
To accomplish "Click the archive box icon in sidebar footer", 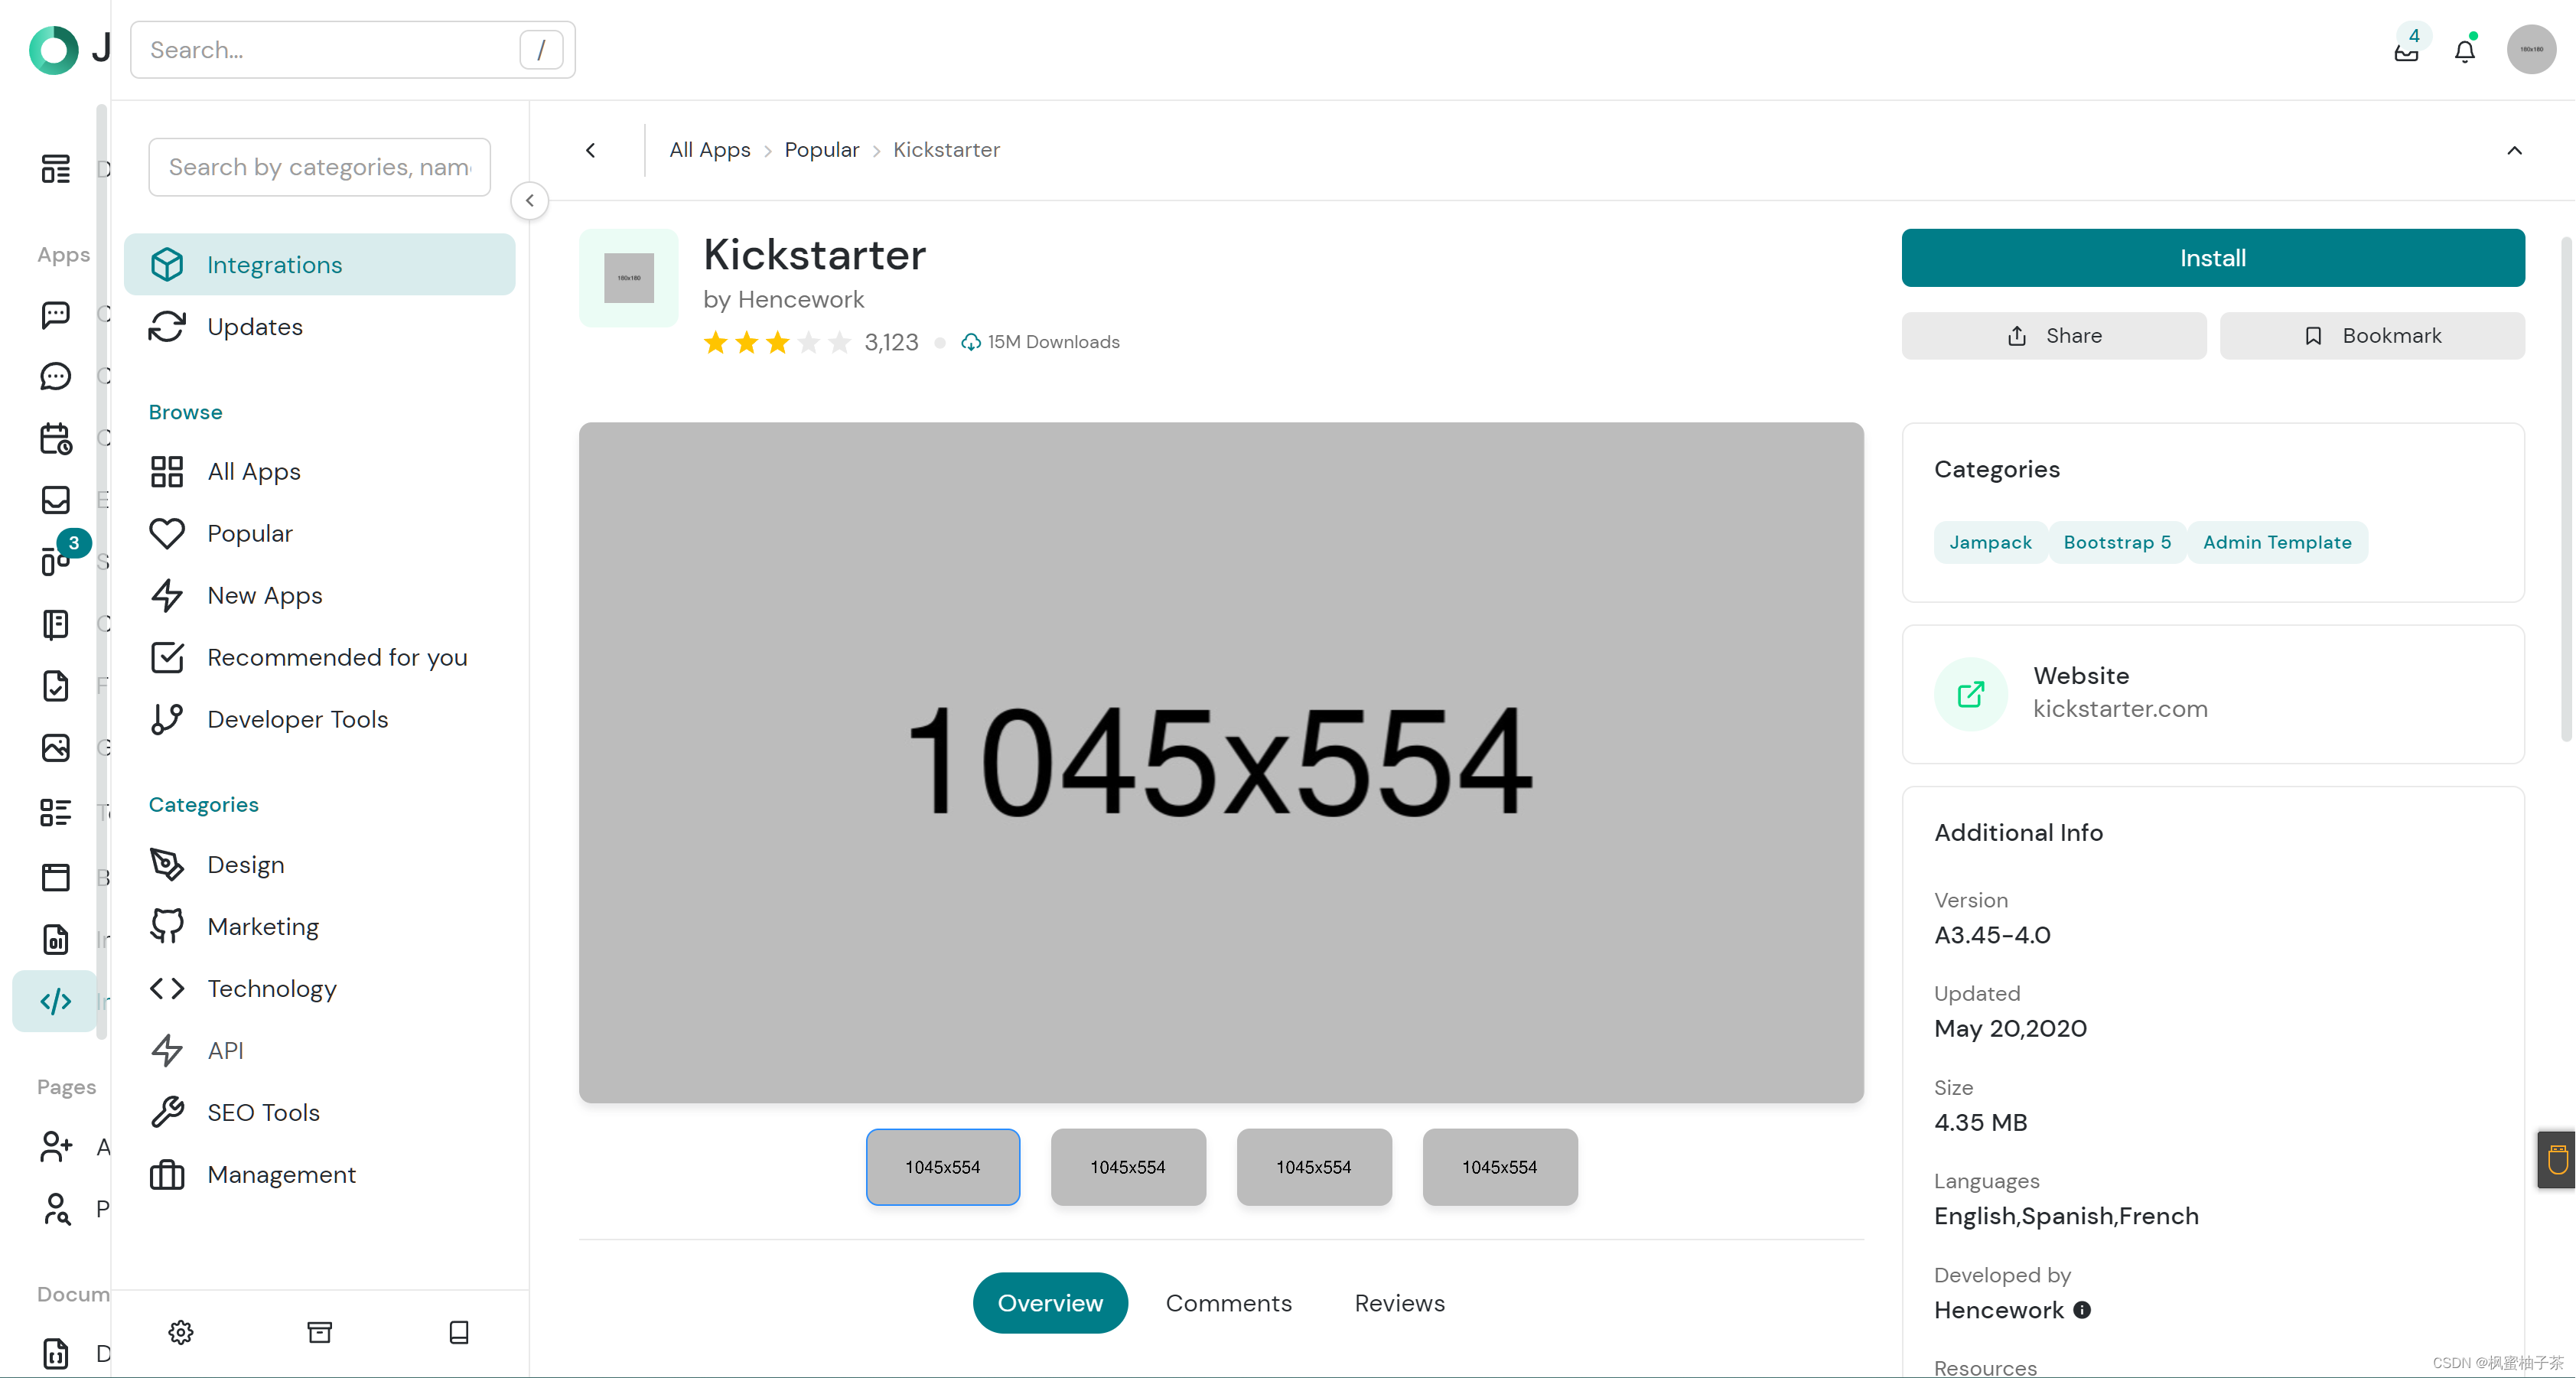I will point(320,1332).
